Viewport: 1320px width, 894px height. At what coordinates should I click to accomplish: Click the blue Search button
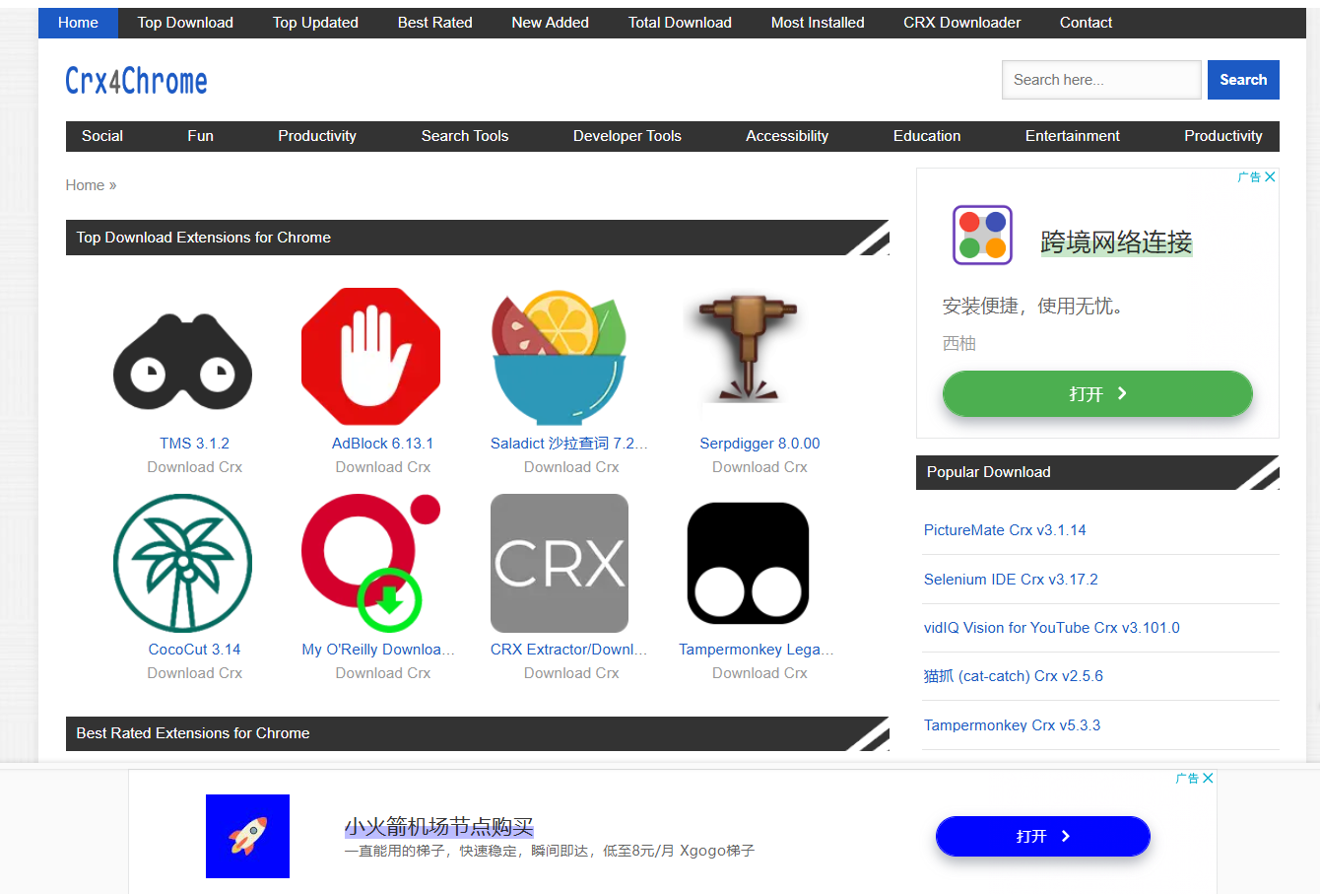coord(1243,80)
